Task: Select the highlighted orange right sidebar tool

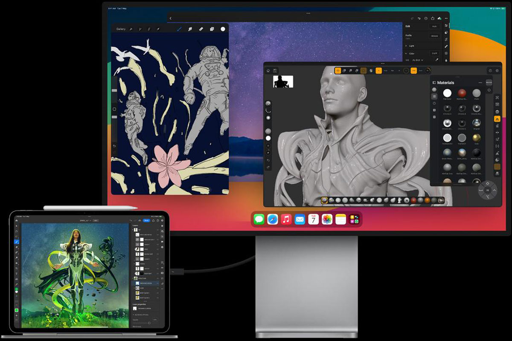Action: tap(497, 119)
